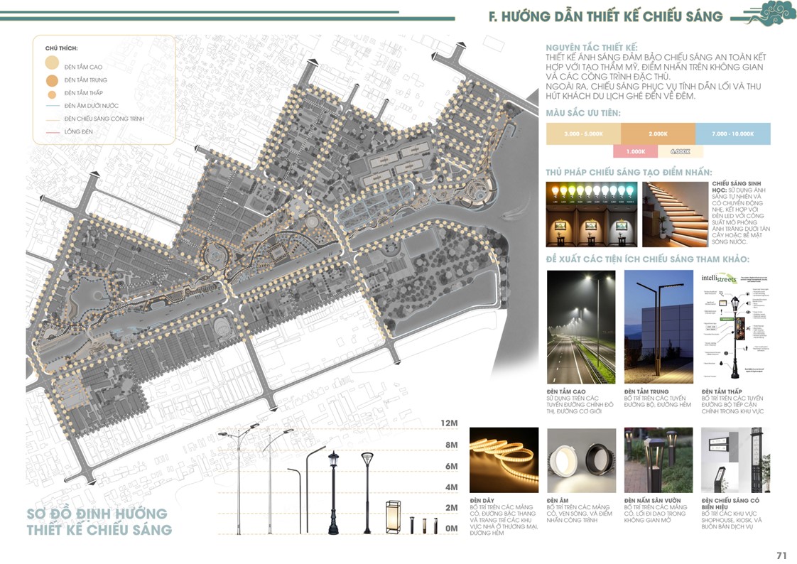Select the pink 1.000K color swatch
Image resolution: width=797 pixels, height=564 pixels.
[x=635, y=151]
